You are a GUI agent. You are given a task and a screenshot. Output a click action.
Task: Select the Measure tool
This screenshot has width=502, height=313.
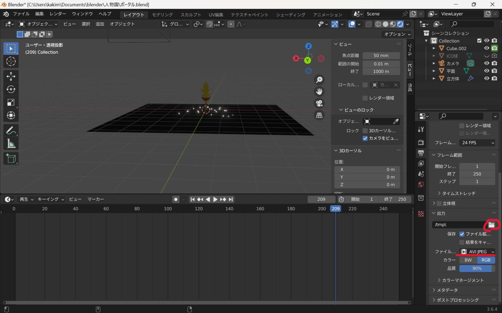coord(11,143)
